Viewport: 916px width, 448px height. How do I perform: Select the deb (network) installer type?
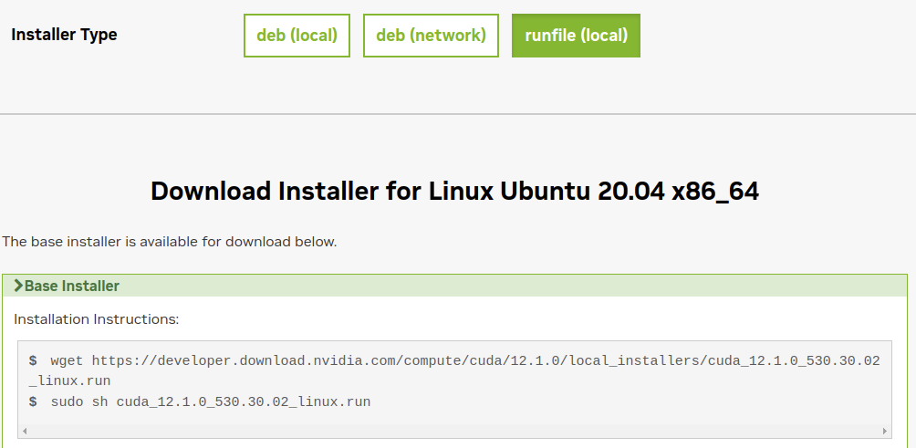point(431,36)
